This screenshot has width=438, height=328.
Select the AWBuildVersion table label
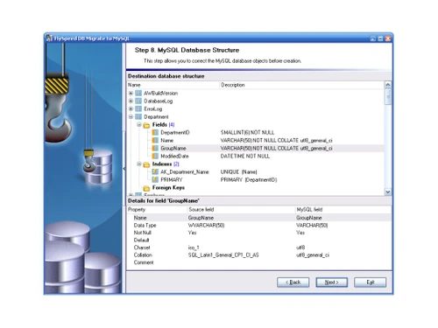pyautogui.click(x=160, y=94)
